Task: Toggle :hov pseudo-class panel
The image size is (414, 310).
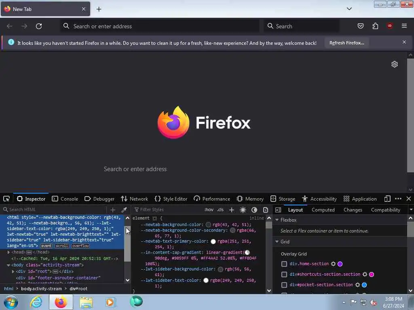Action: (x=209, y=210)
